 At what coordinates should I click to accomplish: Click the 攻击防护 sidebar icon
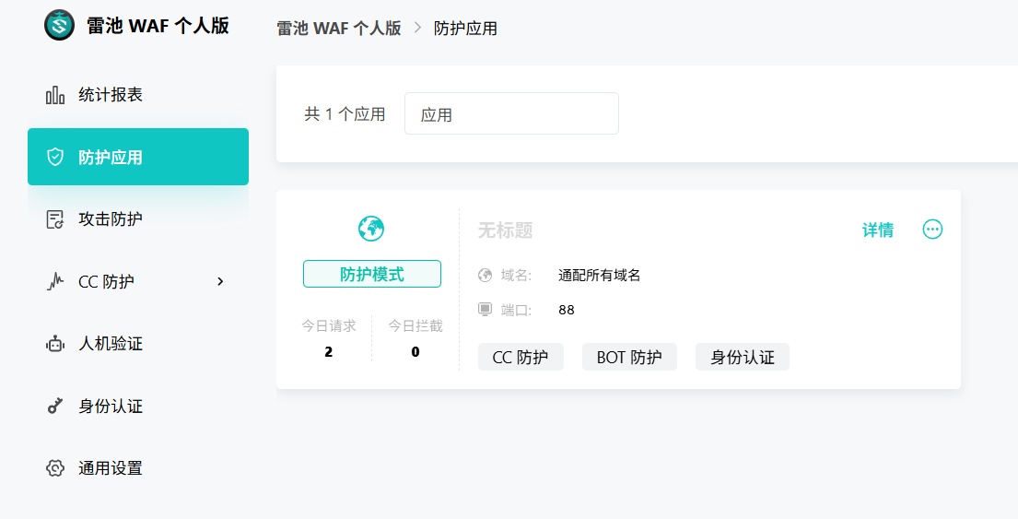pos(55,219)
